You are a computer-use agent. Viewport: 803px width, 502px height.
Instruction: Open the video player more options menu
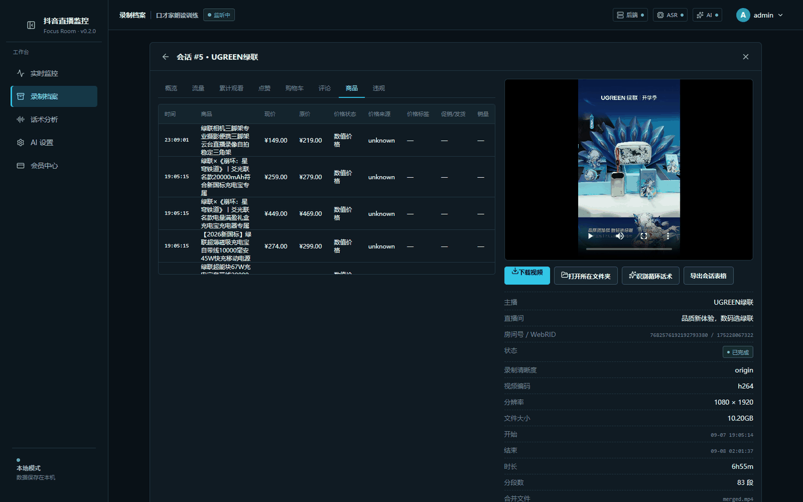(x=668, y=236)
